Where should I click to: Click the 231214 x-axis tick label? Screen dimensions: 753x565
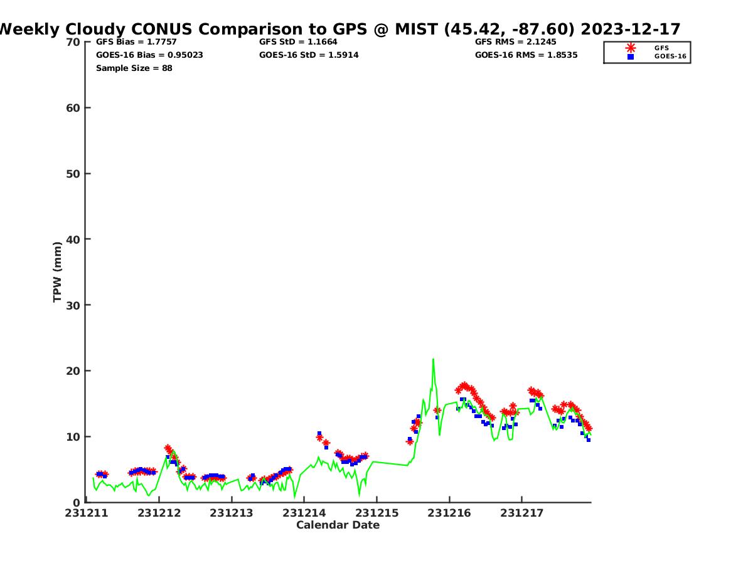pyautogui.click(x=304, y=513)
